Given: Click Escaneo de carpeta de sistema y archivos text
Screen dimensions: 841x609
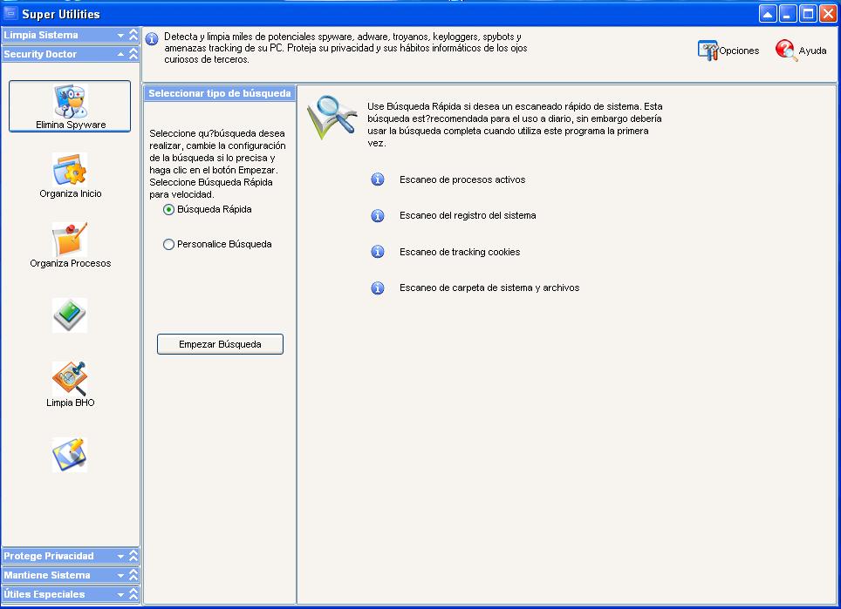Looking at the screenshot, I should click(x=489, y=288).
